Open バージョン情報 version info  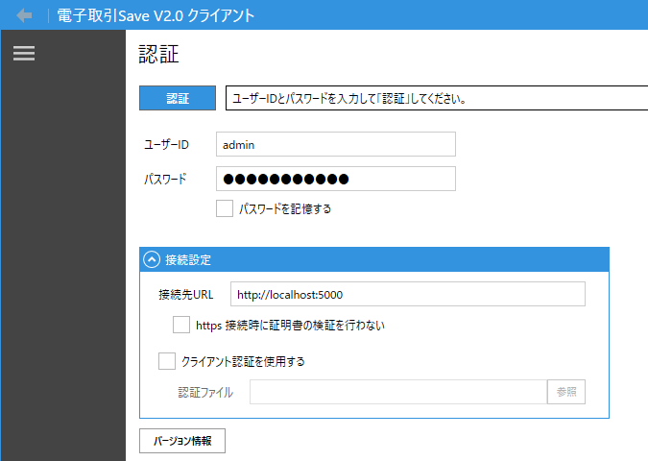click(182, 441)
